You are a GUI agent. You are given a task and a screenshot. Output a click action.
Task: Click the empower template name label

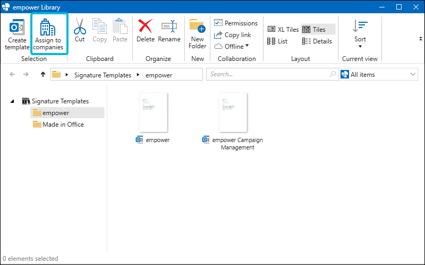158,140
